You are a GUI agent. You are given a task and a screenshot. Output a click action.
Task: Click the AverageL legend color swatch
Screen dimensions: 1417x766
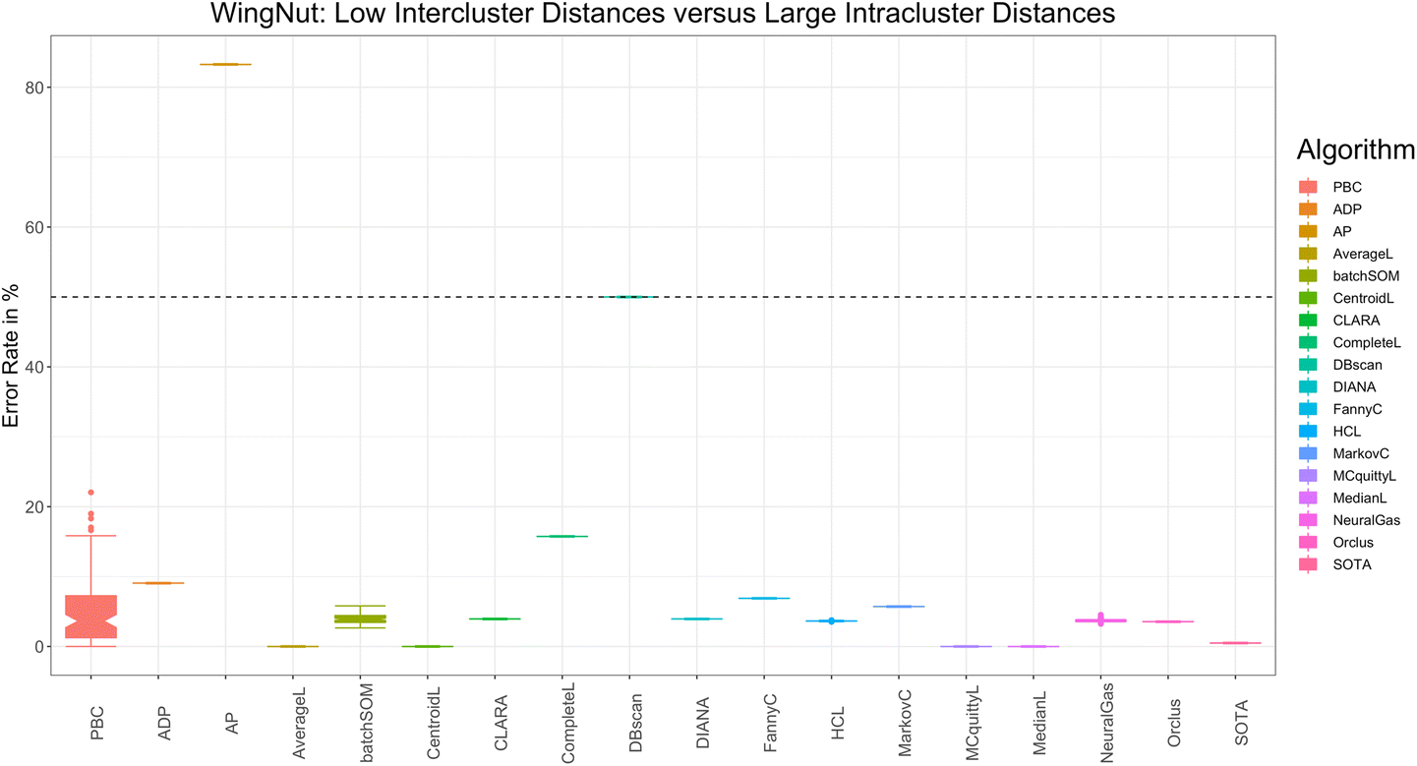coord(1309,254)
